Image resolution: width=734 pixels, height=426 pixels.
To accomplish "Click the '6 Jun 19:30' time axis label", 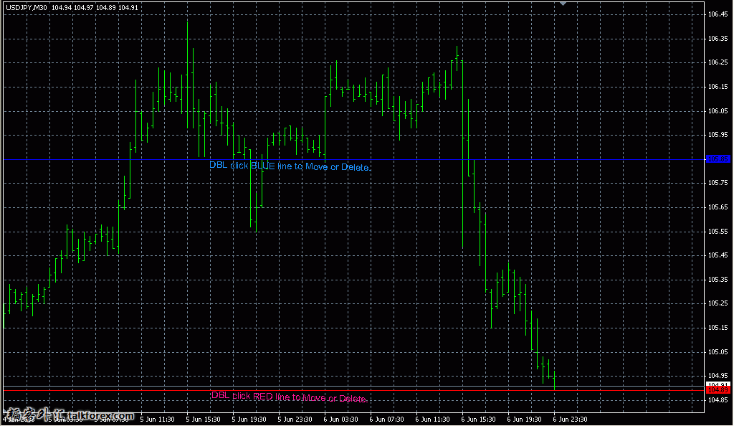I will (524, 420).
